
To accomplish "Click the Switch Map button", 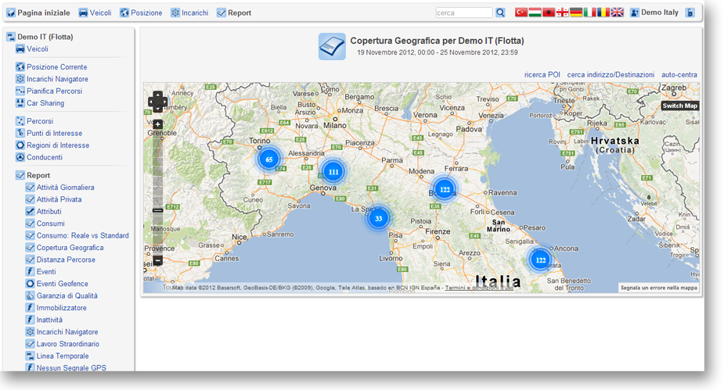I will [x=679, y=106].
